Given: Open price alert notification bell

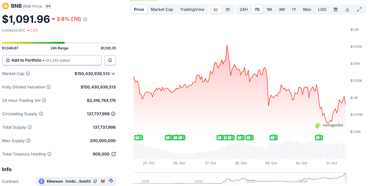Looking at the screenshot, I should click(110, 60).
